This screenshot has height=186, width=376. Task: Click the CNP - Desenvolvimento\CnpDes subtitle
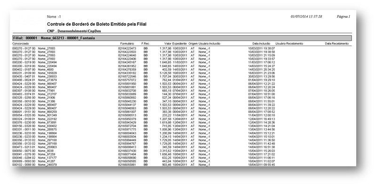point(74,31)
